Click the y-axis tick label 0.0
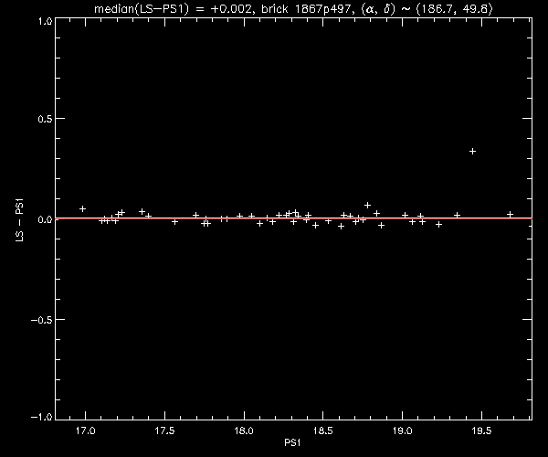 [x=45, y=219]
